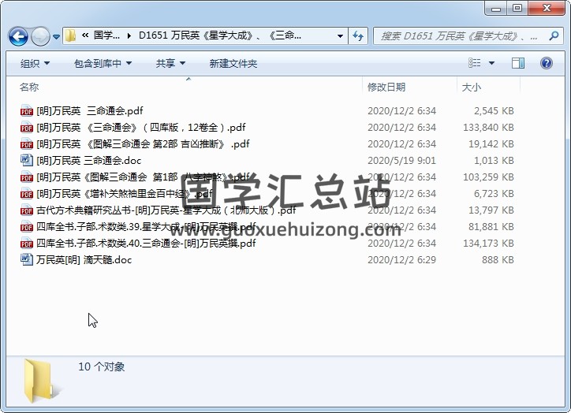This screenshot has height=413, width=571.
Task: Select file name [明]万民英 三命通会.doc
Action: click(x=88, y=161)
